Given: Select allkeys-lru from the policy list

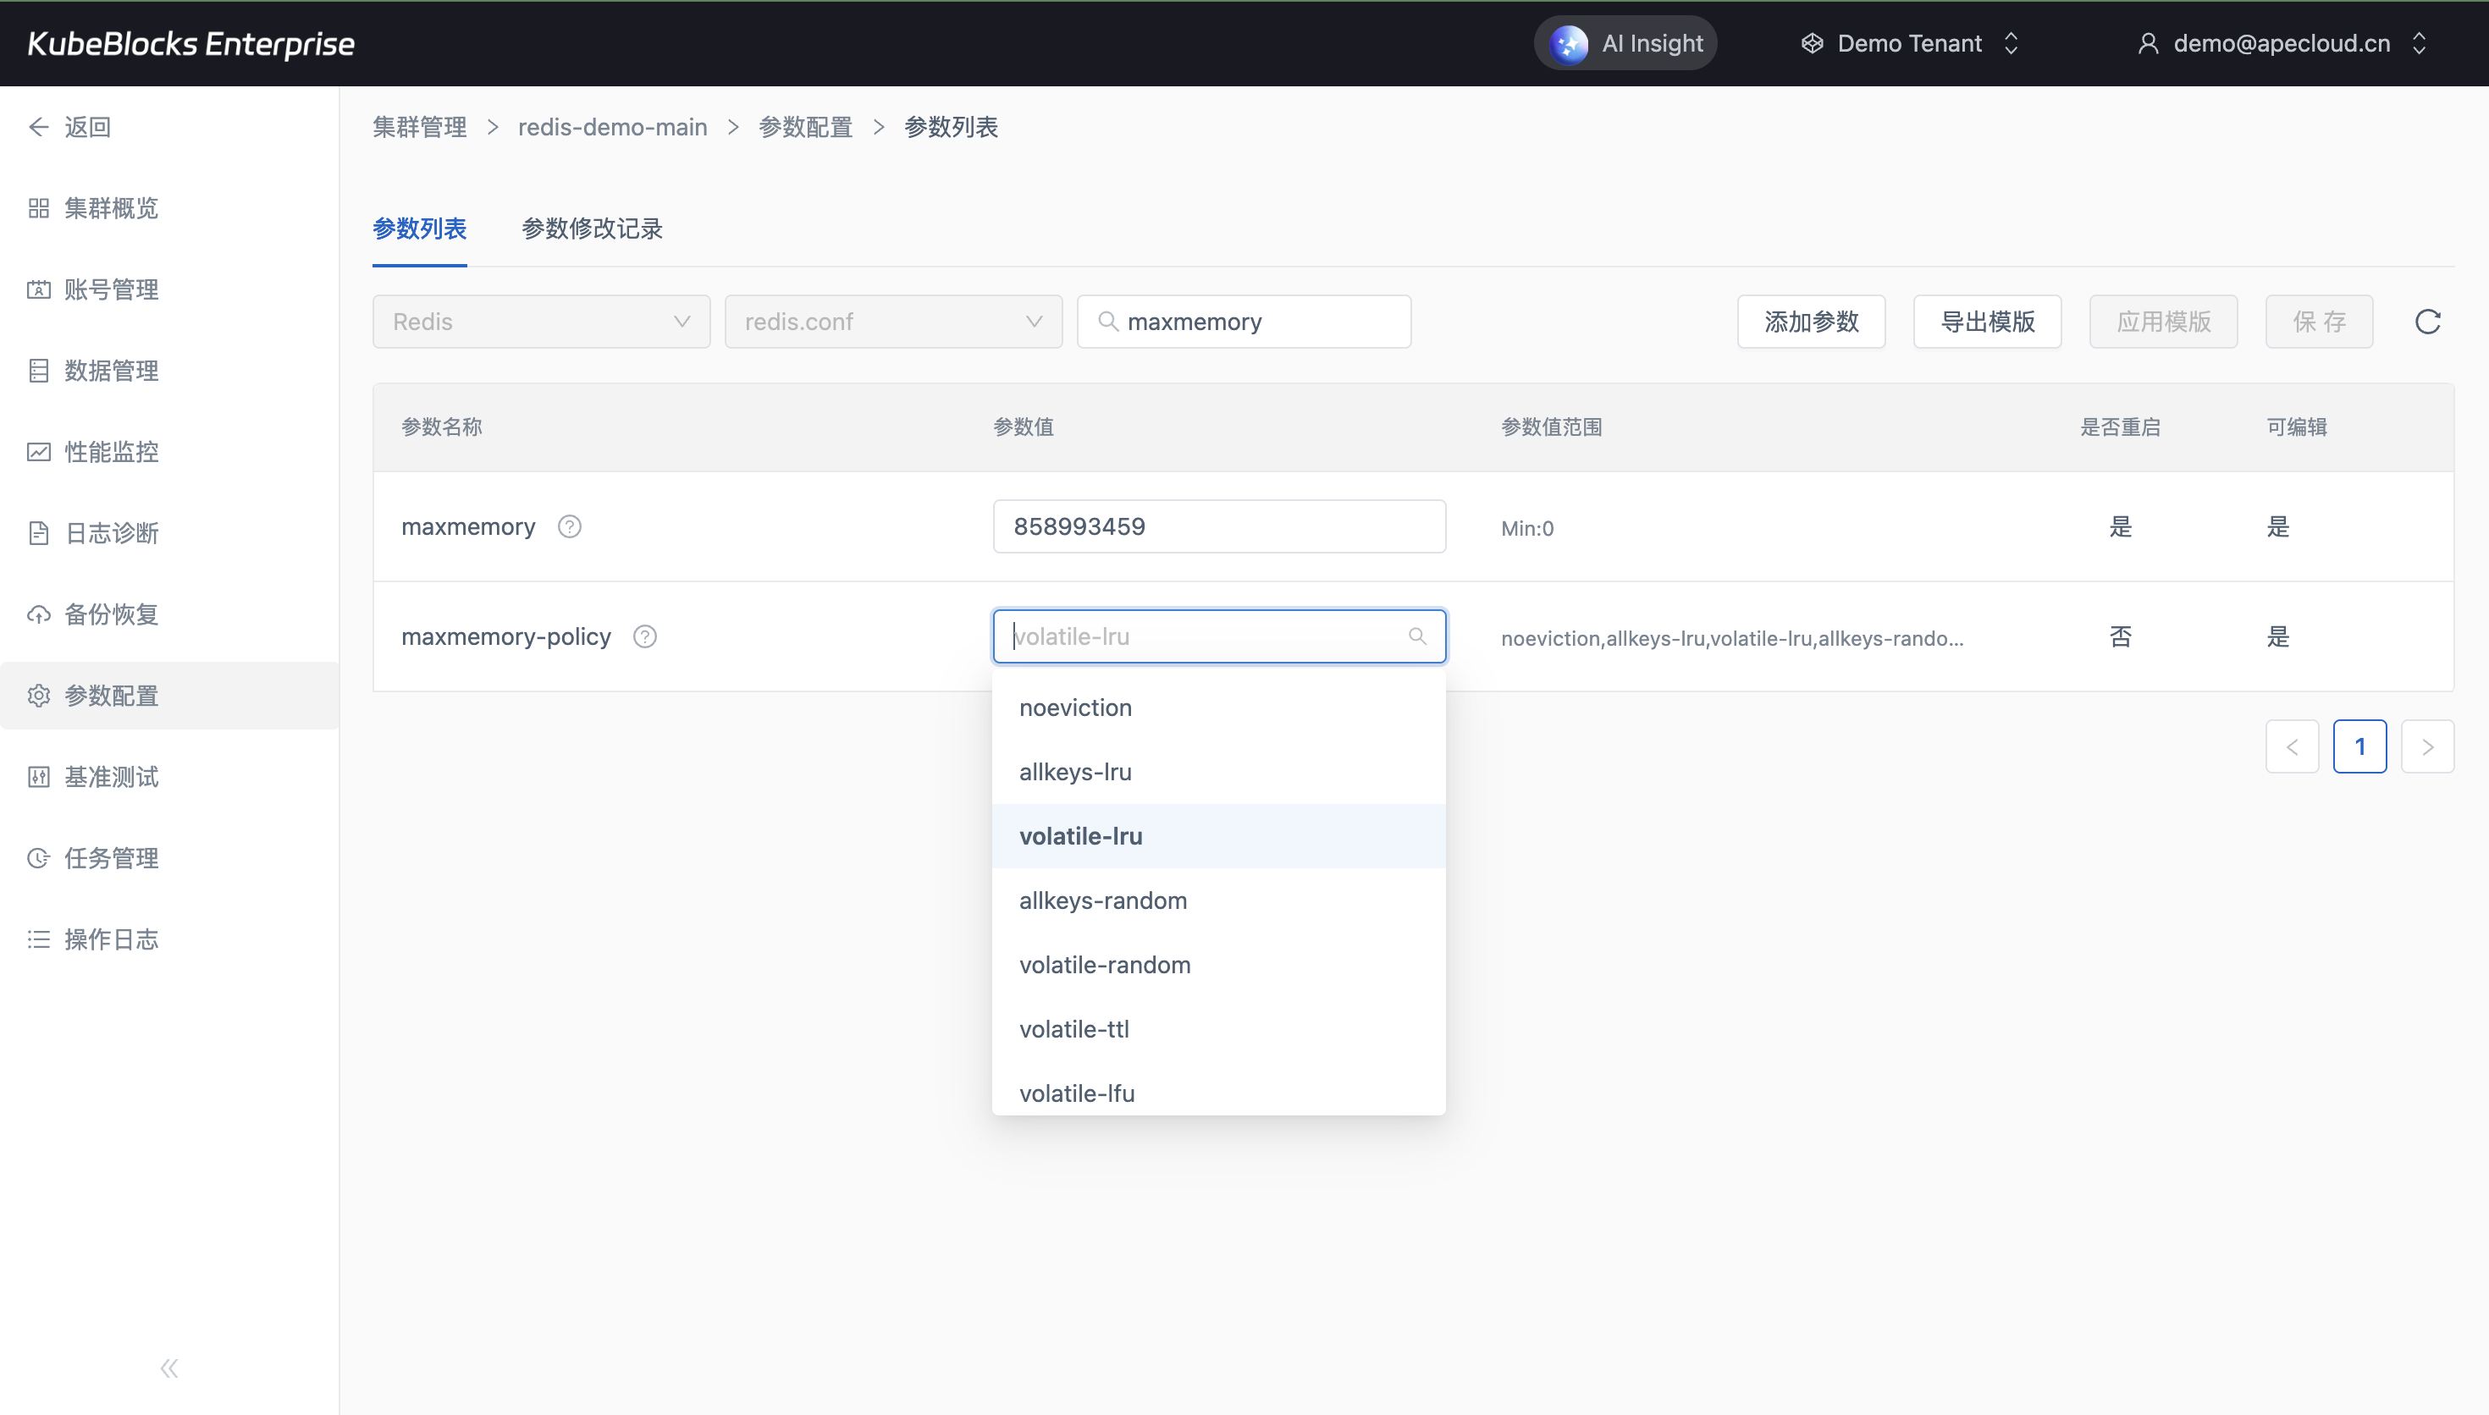Looking at the screenshot, I should [1075, 772].
